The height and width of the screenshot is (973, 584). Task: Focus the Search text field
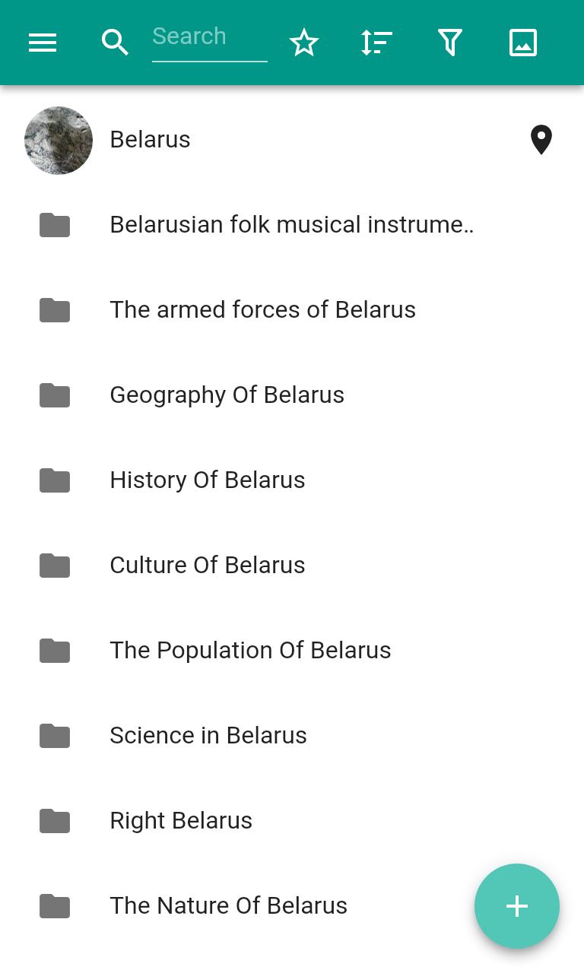coord(210,40)
